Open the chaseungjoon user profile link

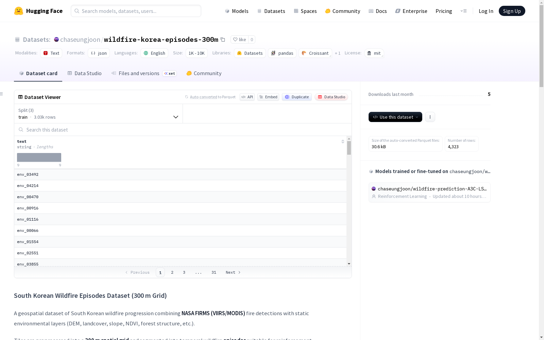click(x=80, y=39)
